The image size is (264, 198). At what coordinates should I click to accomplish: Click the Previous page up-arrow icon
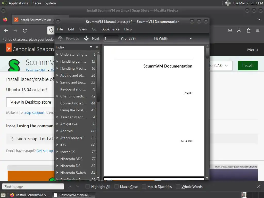60,38
